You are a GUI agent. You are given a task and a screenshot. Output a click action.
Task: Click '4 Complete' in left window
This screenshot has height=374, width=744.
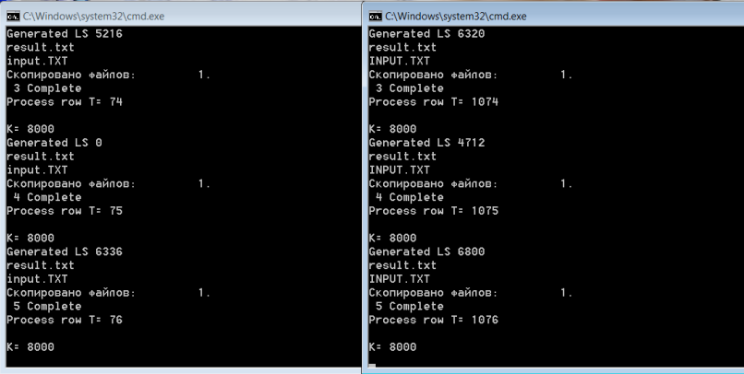[x=47, y=197]
